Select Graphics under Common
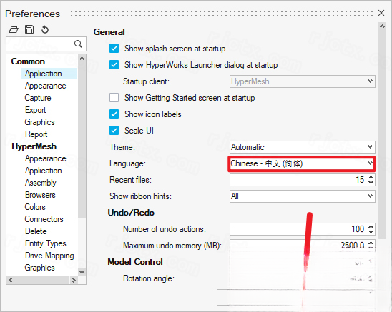 pos(39,122)
